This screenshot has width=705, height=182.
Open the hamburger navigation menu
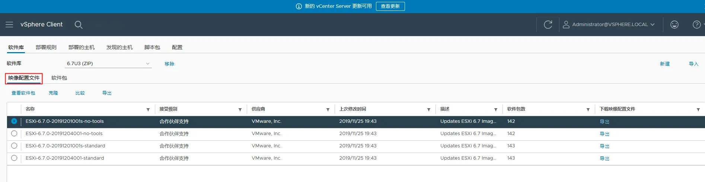coord(9,25)
